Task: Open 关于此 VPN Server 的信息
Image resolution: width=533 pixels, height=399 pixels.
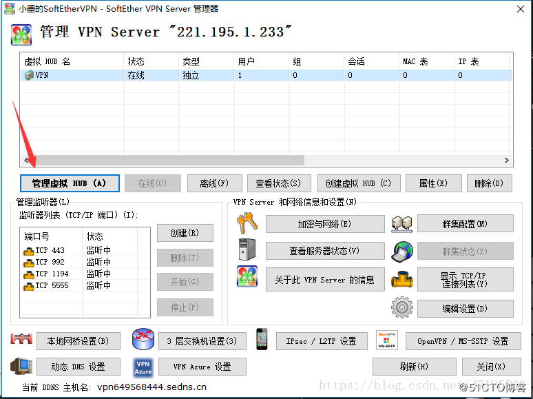Action: [325, 280]
